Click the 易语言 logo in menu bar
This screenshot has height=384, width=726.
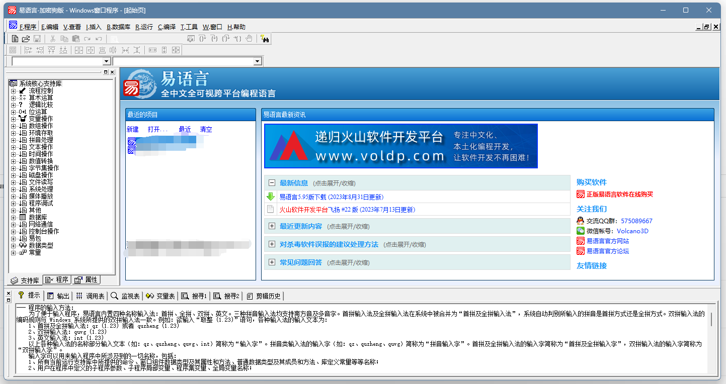[13, 25]
